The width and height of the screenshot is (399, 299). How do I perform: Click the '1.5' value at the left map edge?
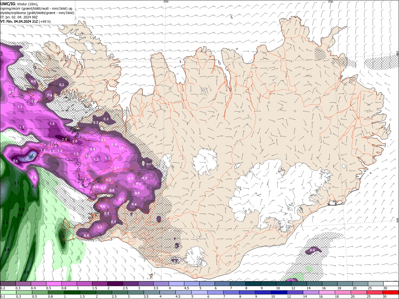tap(6, 223)
